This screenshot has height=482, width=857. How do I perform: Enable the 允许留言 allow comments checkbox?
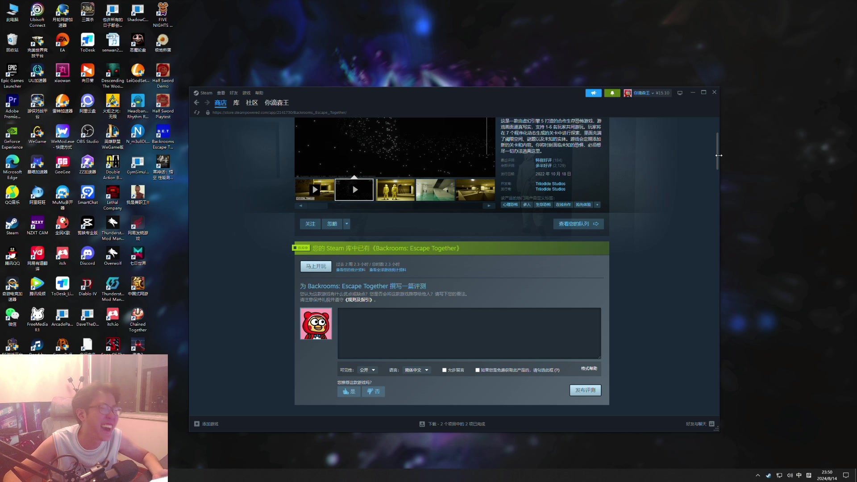(444, 370)
